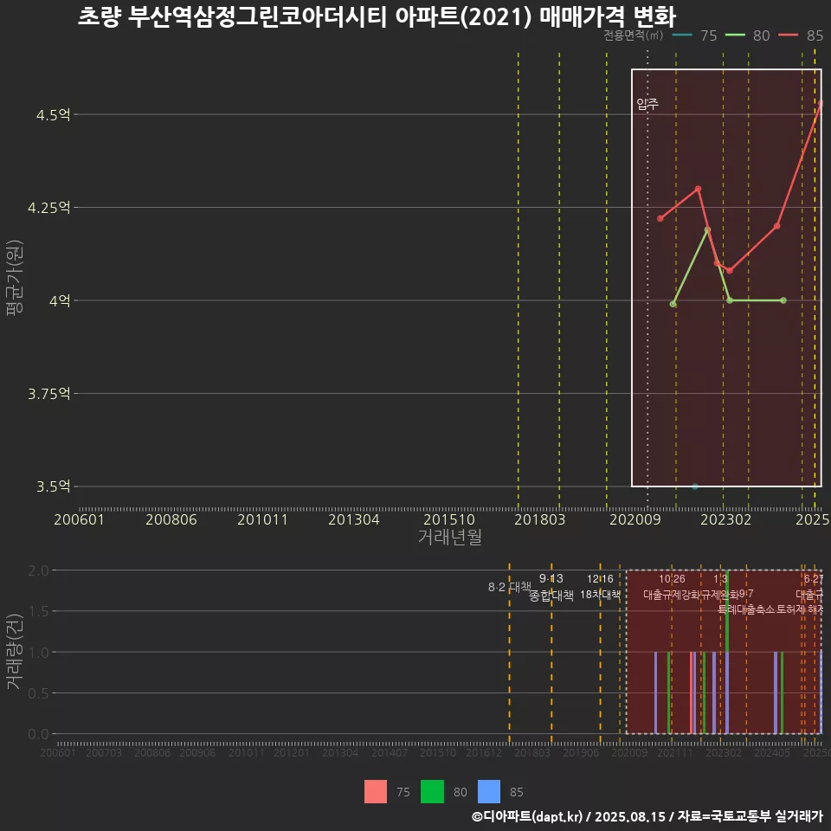Select first green 80 data point just below 4억
This screenshot has width=831, height=831.
[673, 304]
